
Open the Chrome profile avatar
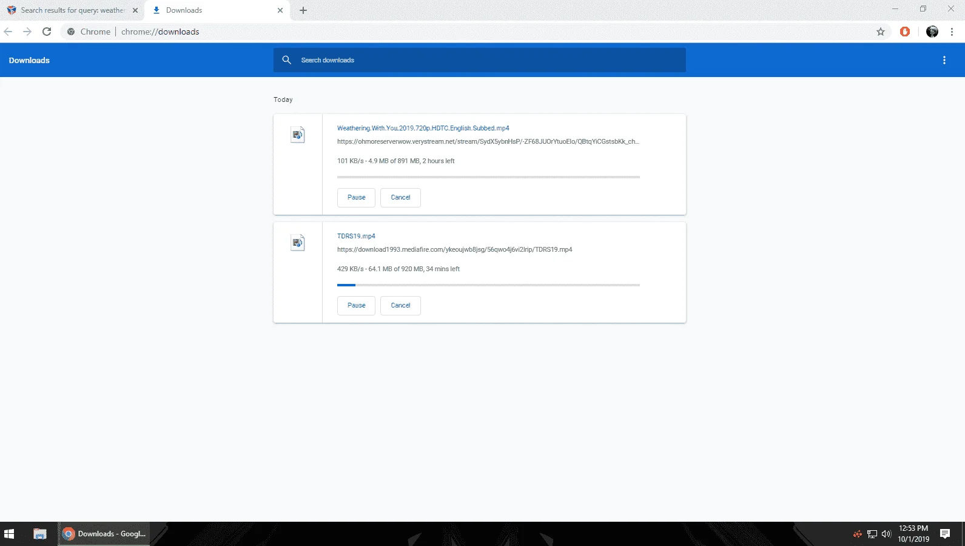[x=932, y=32]
